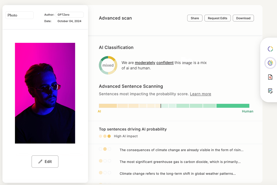The height and width of the screenshot is (185, 277).
Task: Click the Share button
Action: [x=195, y=18]
